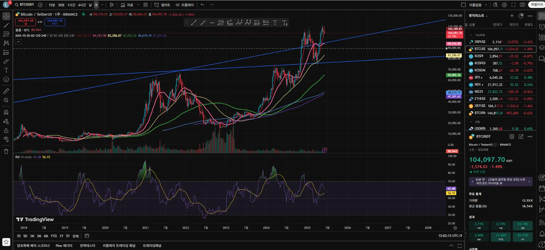Open the layout setup square icon
The width and height of the screenshot is (545, 250).
pos(463,5)
